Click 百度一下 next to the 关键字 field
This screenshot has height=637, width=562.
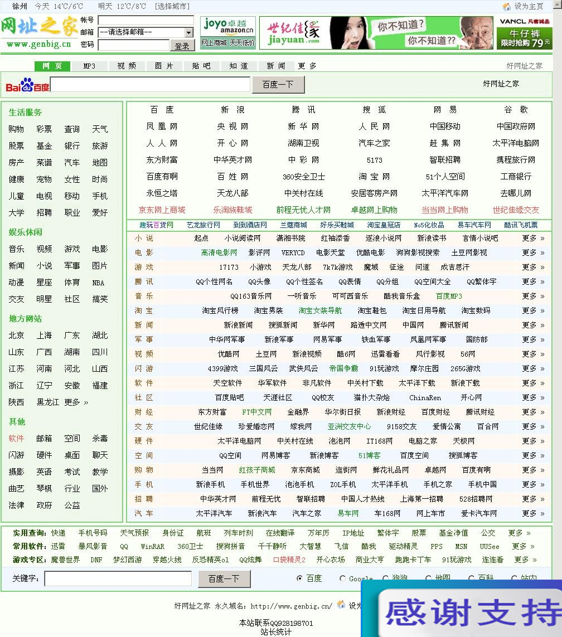tap(224, 578)
